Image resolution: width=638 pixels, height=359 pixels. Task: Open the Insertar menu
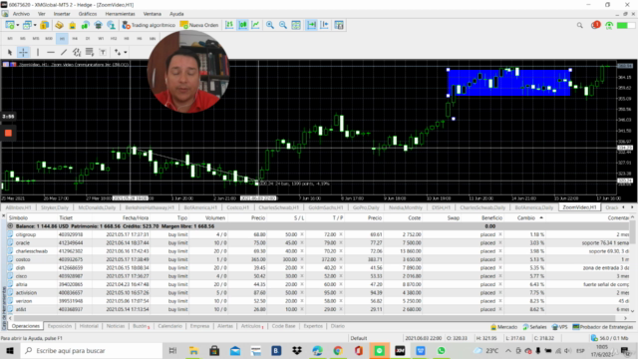pos(62,14)
